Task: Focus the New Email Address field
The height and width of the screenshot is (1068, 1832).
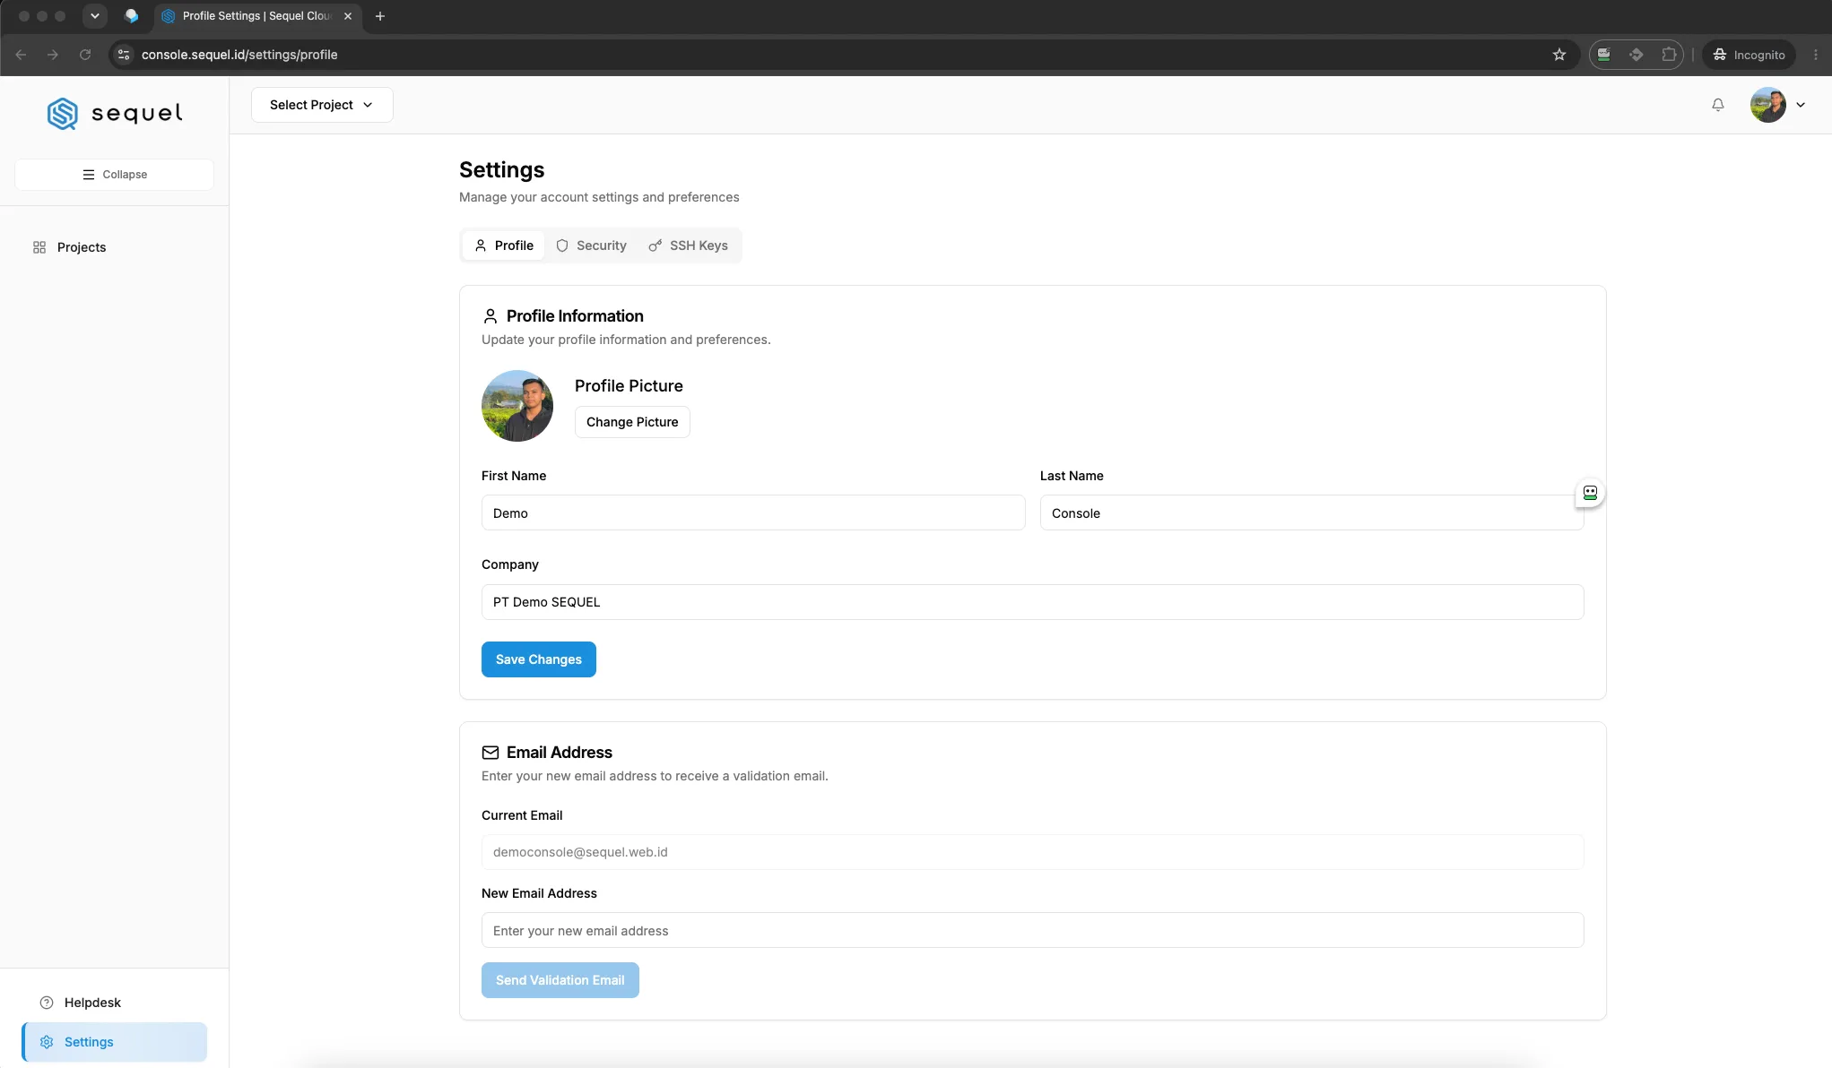Action: click(1033, 931)
